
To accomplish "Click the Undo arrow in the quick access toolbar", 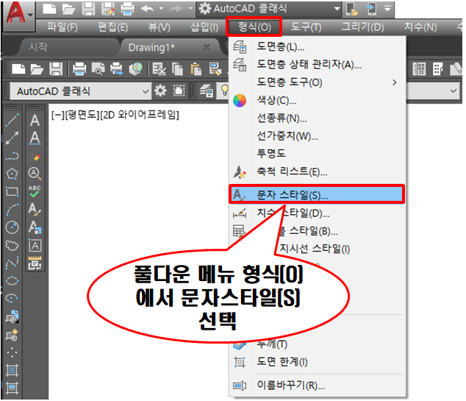I will [148, 9].
